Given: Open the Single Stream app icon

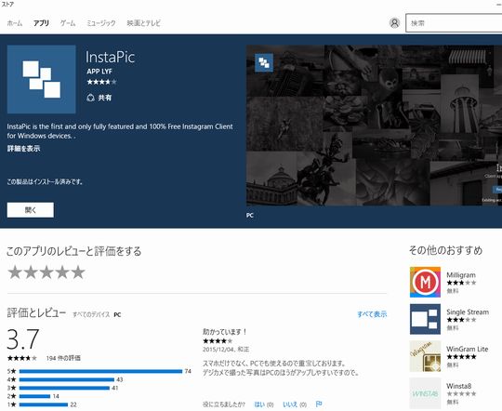Looking at the screenshot, I should point(425,319).
